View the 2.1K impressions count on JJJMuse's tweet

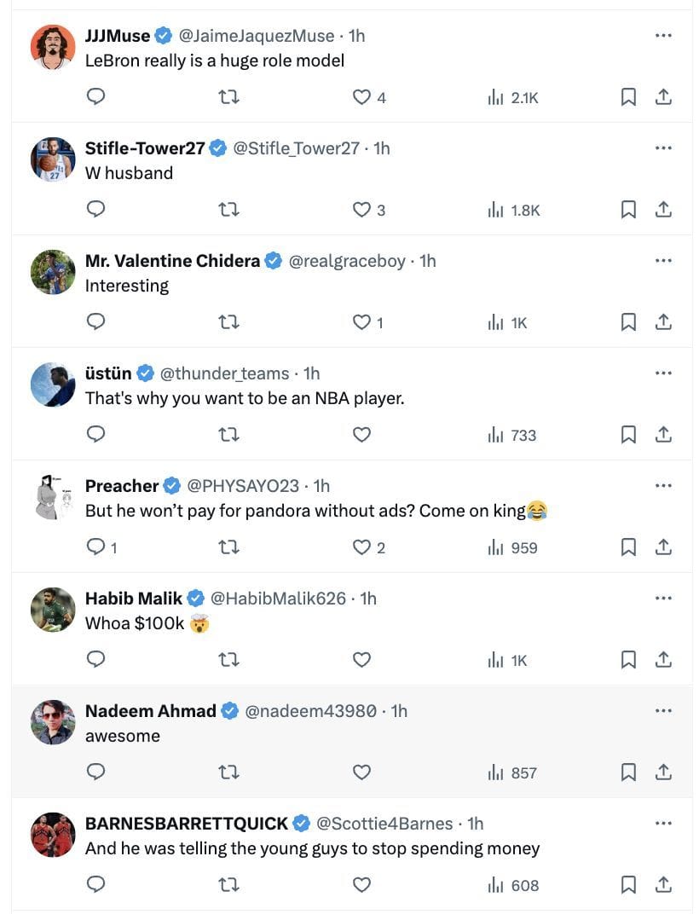point(523,97)
